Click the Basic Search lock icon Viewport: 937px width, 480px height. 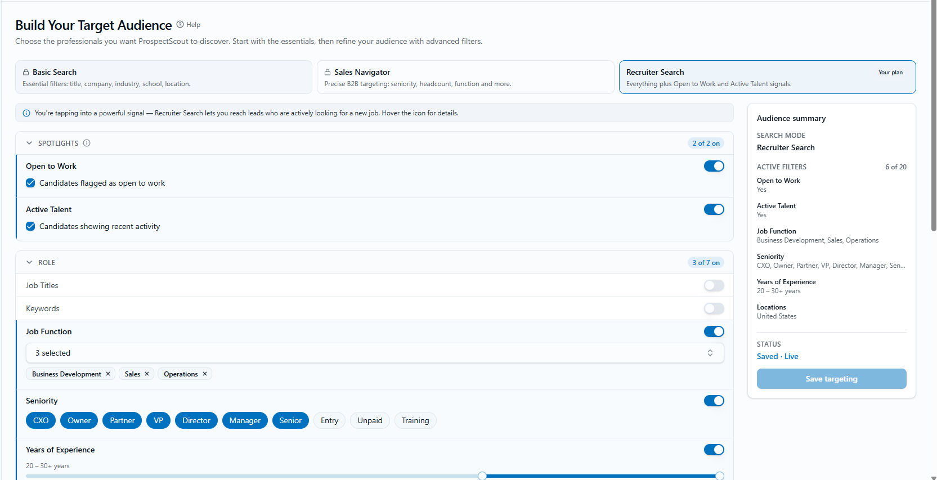coord(26,72)
